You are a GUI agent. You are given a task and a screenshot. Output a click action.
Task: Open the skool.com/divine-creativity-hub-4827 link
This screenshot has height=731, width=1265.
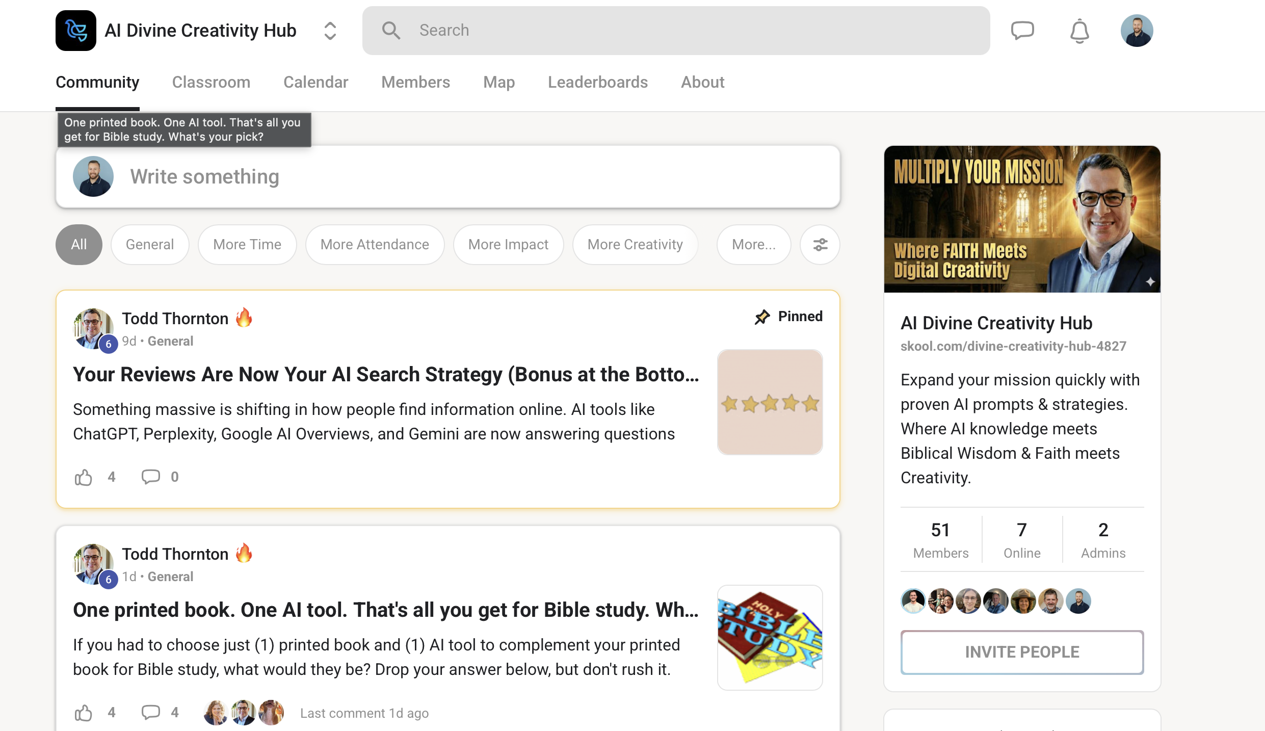pos(1013,346)
